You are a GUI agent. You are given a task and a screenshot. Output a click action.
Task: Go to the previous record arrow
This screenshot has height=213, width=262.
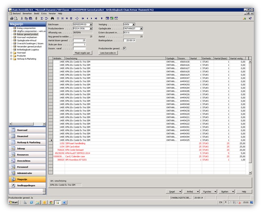tap(87, 18)
